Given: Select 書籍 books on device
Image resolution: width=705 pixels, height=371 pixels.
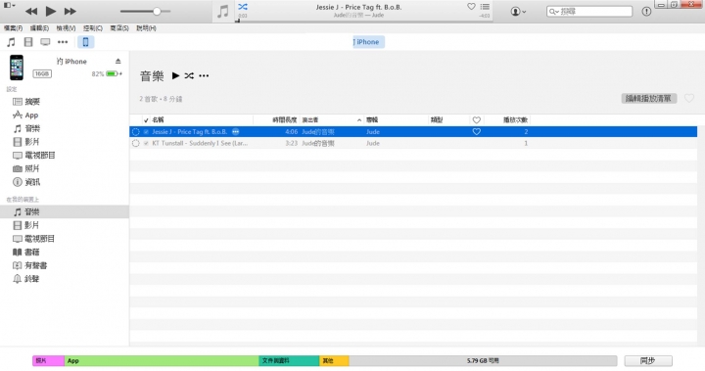Looking at the screenshot, I should pyautogui.click(x=26, y=253).
